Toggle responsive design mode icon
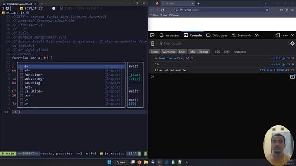Viewport: 296px width, 166px height. point(277,35)
